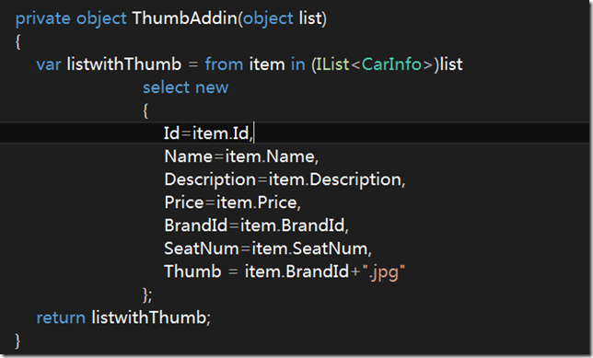Click the Thumb property assignment

click(x=284, y=271)
